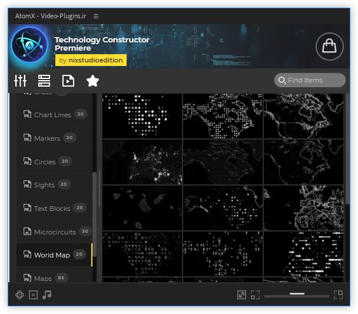This screenshot has height=314, width=358.
Task: Click the Circles file icon
Action: pyautogui.click(x=27, y=161)
